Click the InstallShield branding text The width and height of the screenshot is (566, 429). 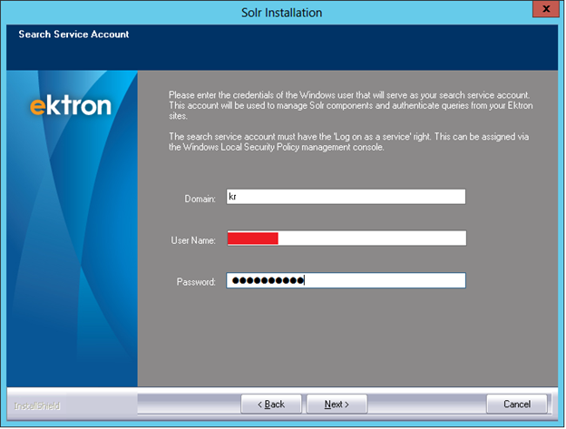pos(37,405)
